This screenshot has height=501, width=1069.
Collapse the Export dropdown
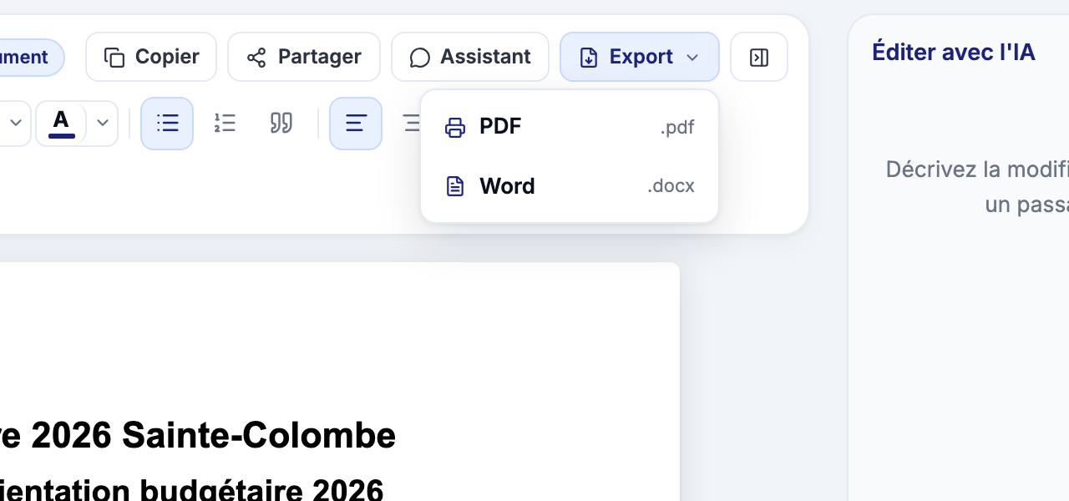click(x=640, y=57)
